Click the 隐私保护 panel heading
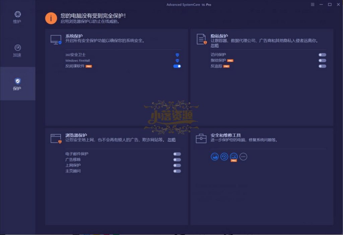 [x=219, y=36]
